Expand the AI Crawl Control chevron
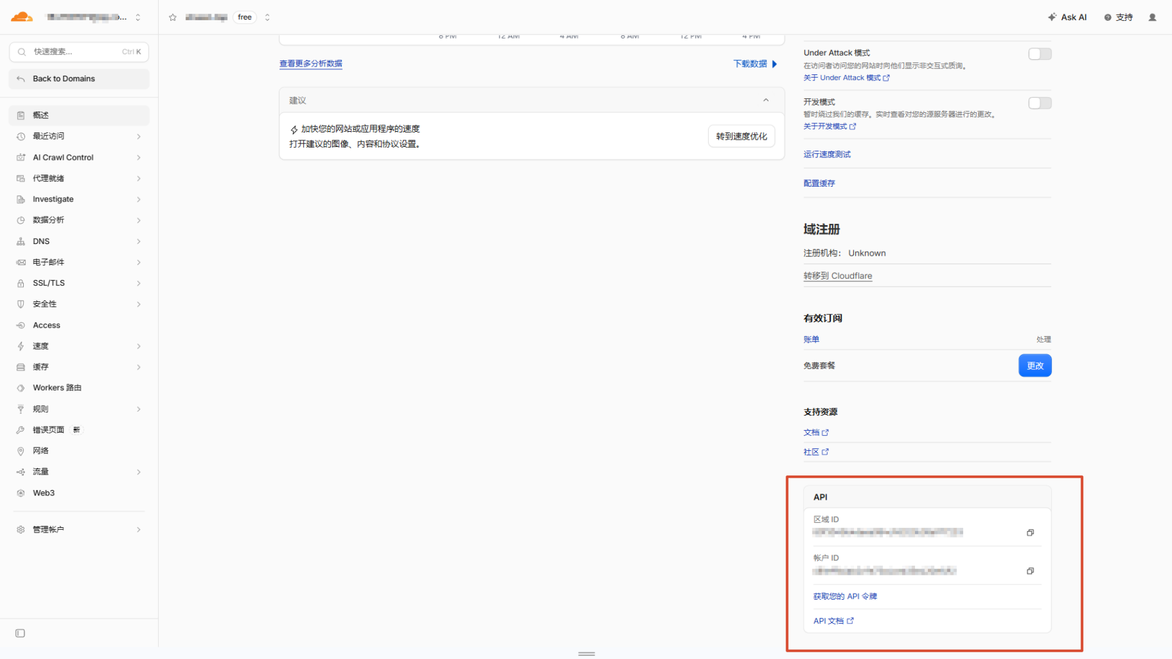The width and height of the screenshot is (1172, 659). point(139,157)
